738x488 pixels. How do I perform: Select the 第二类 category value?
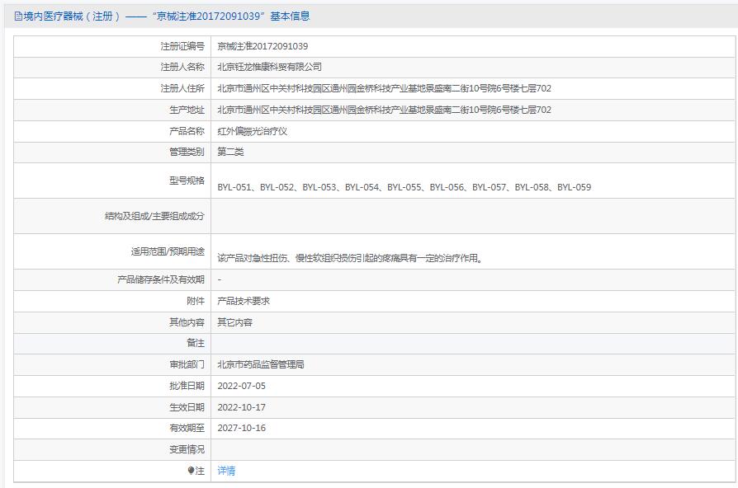[x=230, y=152]
